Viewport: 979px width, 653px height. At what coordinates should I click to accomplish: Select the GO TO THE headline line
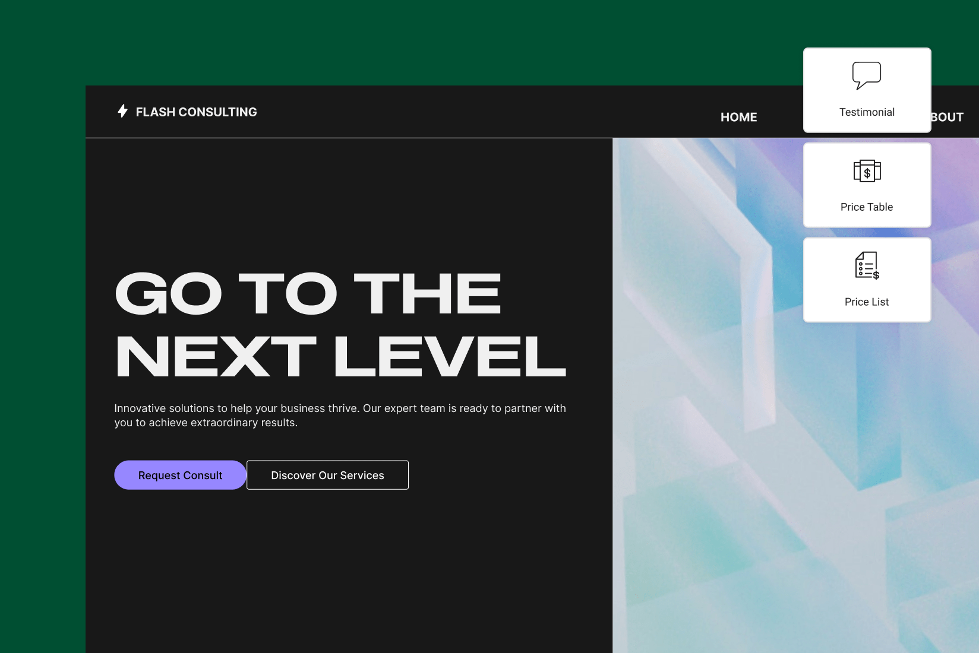tap(308, 294)
